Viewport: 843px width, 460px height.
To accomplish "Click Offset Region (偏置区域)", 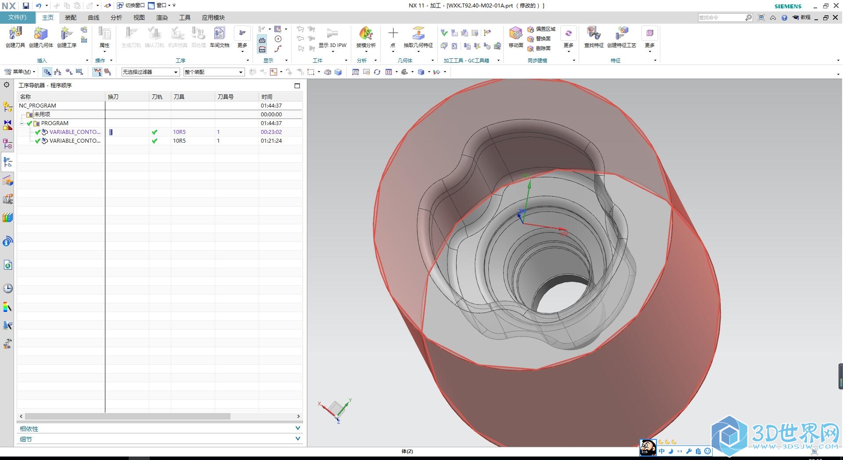I will pyautogui.click(x=541, y=29).
